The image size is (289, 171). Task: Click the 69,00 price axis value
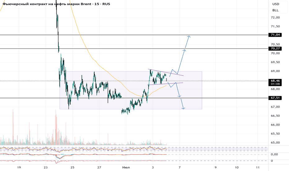[x=275, y=71]
